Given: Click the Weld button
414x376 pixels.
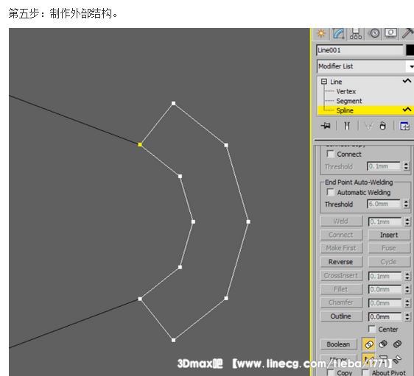Looking at the screenshot, I should click(x=341, y=221).
